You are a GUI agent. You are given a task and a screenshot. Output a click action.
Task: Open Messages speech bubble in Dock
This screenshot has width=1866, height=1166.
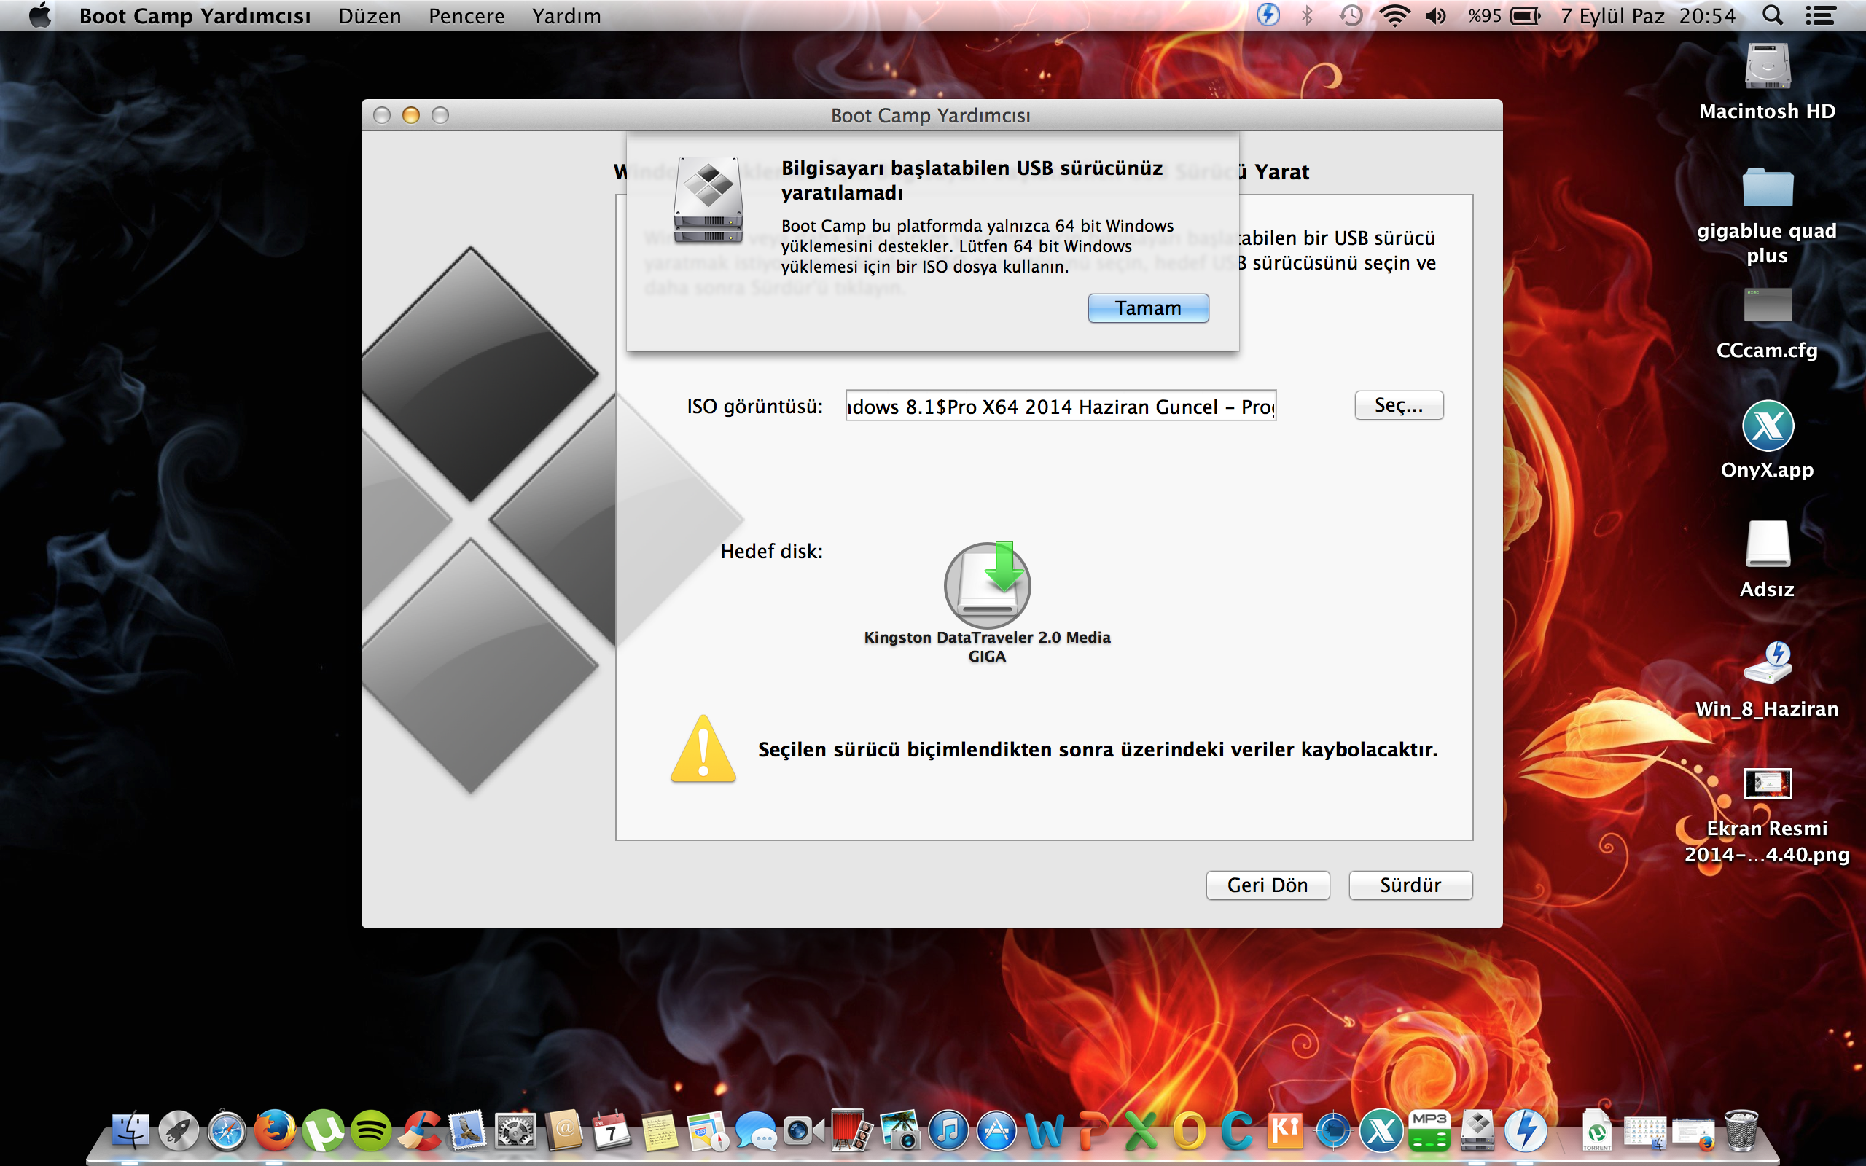click(x=756, y=1131)
